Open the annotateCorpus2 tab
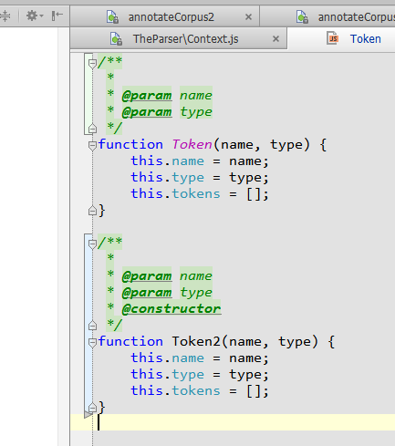This screenshot has height=446, width=395. click(x=164, y=17)
